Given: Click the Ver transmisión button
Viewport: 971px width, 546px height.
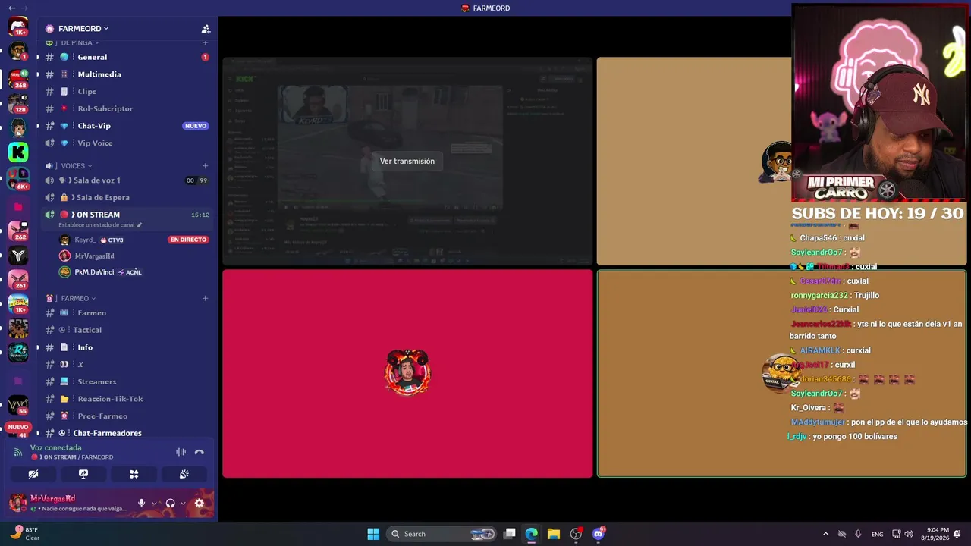Looking at the screenshot, I should 407,161.
